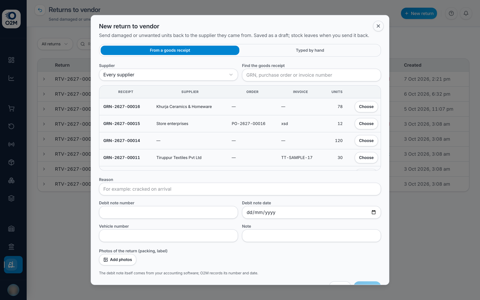Open the broadcast signal icon in sidebar

pyautogui.click(x=11, y=144)
